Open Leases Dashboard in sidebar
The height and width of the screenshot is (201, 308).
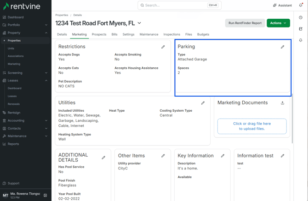click(15, 88)
